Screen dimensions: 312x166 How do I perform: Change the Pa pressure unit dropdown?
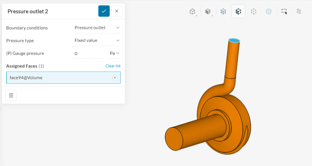click(115, 53)
